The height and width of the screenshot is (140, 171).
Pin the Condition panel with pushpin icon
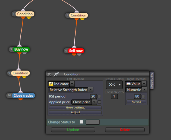56,74
